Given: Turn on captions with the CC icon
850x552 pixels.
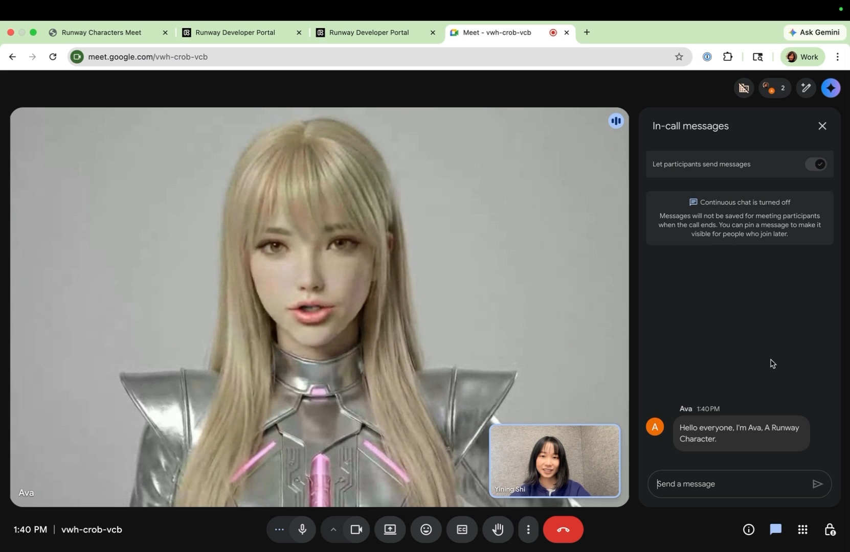Looking at the screenshot, I should [x=461, y=530].
